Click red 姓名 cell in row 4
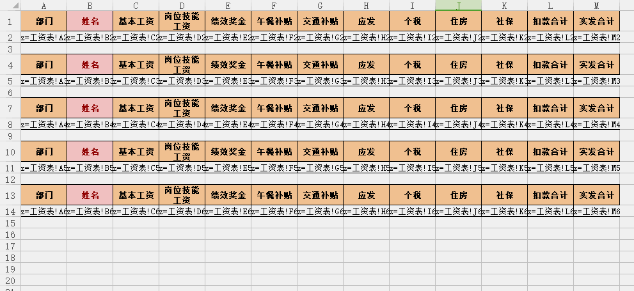 [x=90, y=65]
